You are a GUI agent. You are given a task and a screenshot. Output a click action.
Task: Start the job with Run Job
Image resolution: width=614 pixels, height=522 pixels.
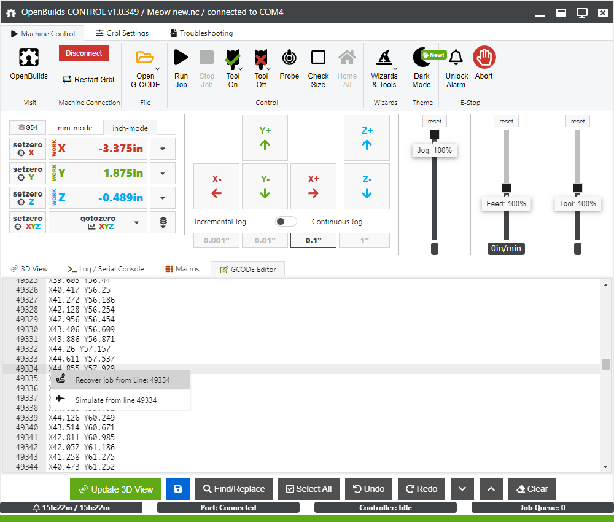click(181, 68)
